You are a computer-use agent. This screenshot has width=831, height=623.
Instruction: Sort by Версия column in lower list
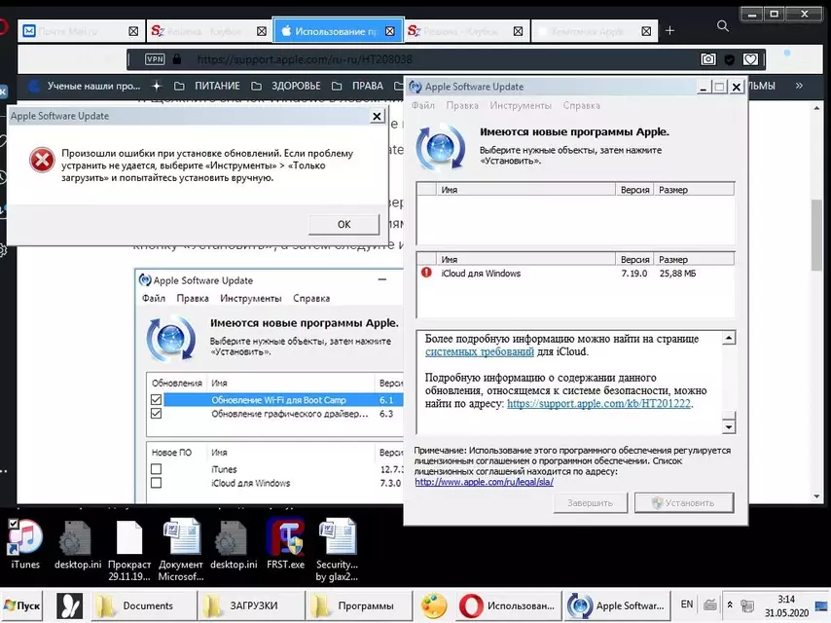(x=634, y=259)
